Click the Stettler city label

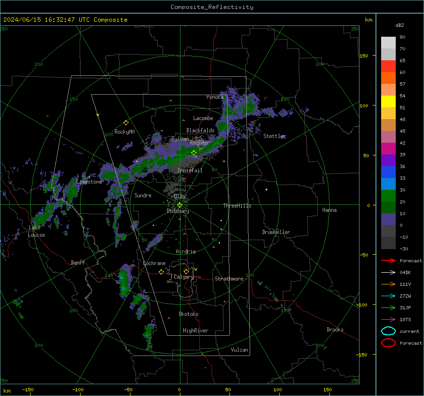pyautogui.click(x=275, y=136)
